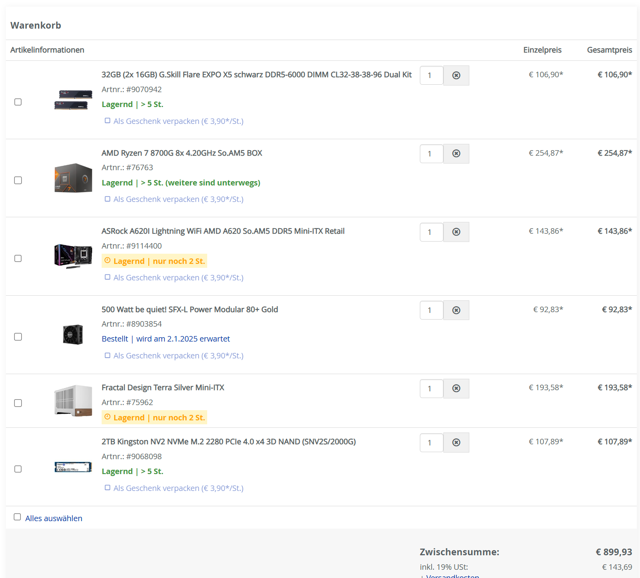
Task: Select the AMD Ryzen 7 8700G checkbox
Action: tap(18, 180)
